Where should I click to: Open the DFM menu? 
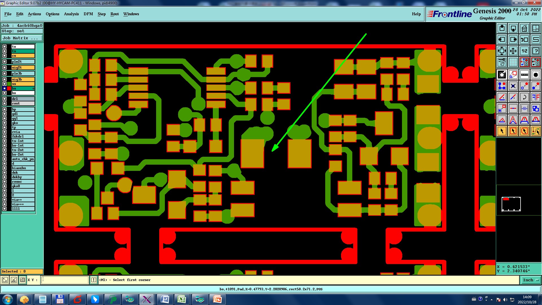tap(88, 14)
